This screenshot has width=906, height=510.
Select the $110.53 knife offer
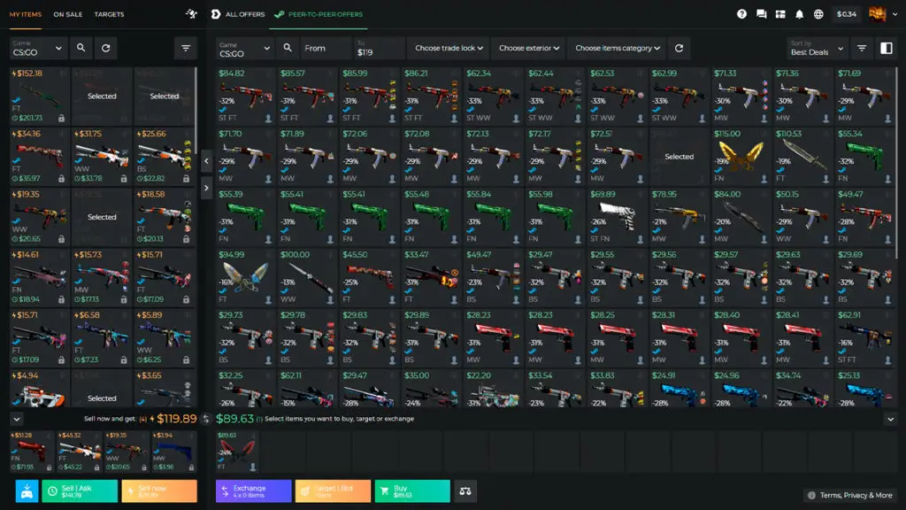click(x=803, y=157)
